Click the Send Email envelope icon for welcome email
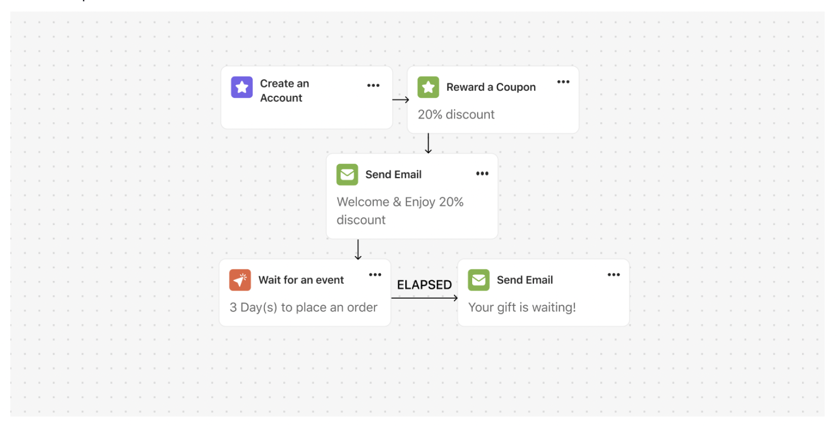 click(x=347, y=174)
